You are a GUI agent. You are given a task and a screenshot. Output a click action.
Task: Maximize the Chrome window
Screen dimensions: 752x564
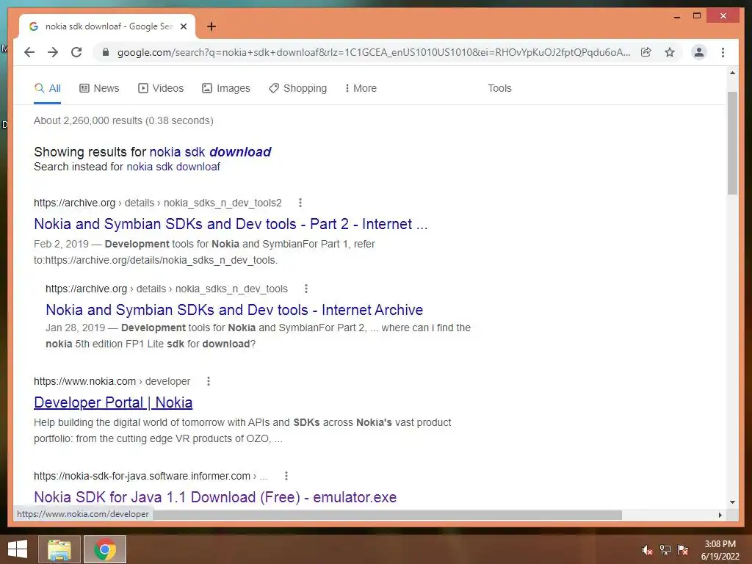(x=697, y=16)
